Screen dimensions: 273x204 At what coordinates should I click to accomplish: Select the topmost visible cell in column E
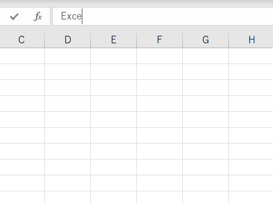pos(114,56)
